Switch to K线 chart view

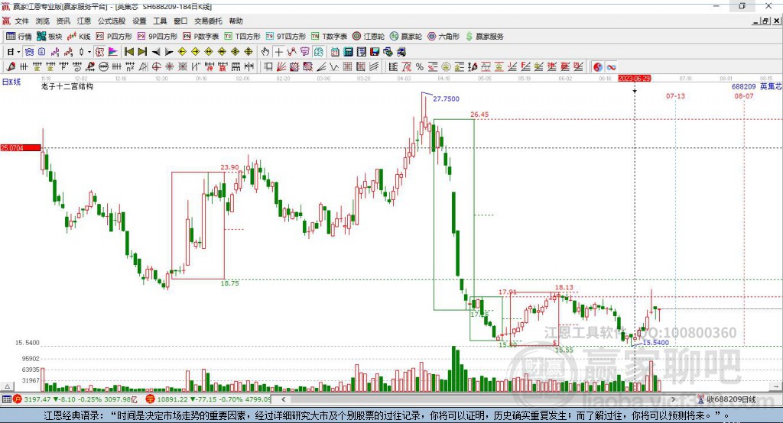pos(79,37)
